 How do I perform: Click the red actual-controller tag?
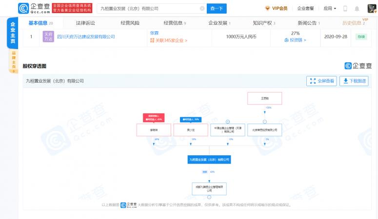(154, 118)
